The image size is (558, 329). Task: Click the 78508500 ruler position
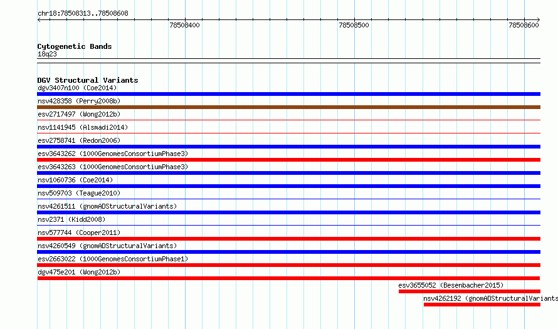pyautogui.click(x=354, y=25)
